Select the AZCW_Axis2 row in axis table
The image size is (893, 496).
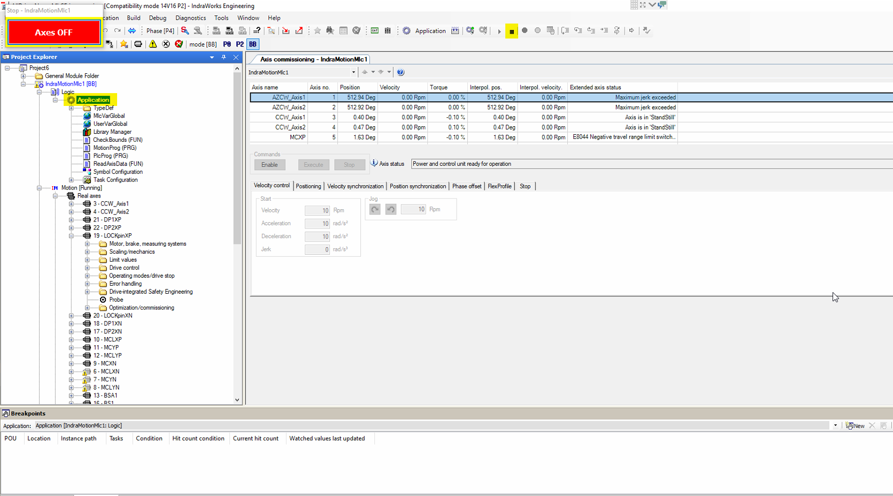[x=571, y=108]
